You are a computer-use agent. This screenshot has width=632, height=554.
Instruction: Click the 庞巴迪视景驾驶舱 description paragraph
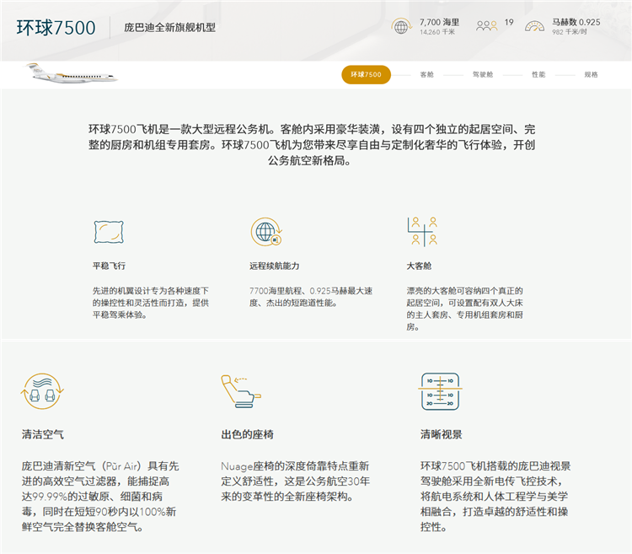point(495,497)
